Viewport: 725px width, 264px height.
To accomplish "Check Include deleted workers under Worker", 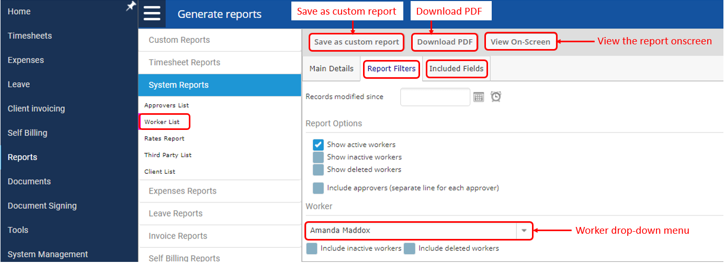I will [410, 248].
